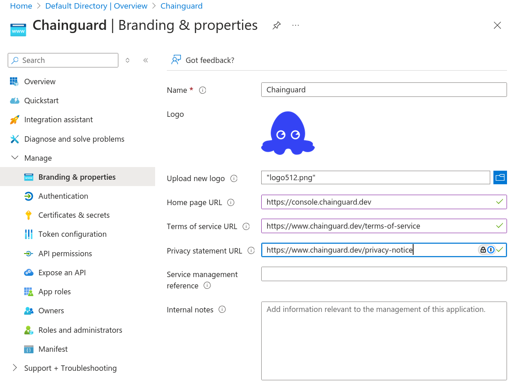Open more options via the ellipsis icon
This screenshot has height=388, width=512.
click(x=295, y=26)
